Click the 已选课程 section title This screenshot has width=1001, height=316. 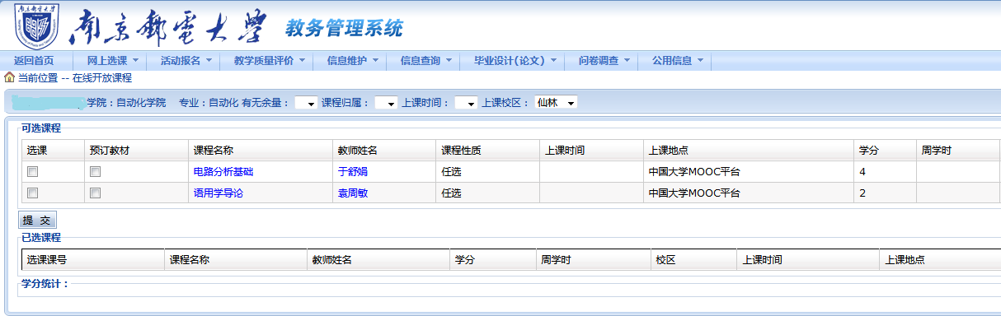coord(41,237)
